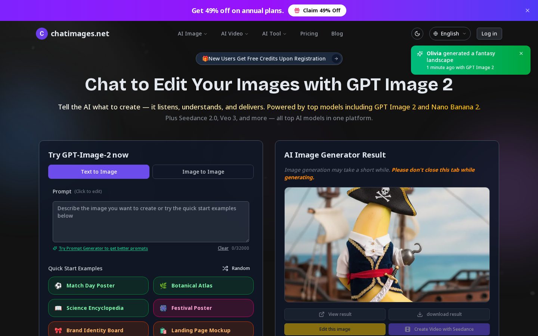Choose Festival Poster example
The height and width of the screenshot is (336, 538).
tap(203, 308)
